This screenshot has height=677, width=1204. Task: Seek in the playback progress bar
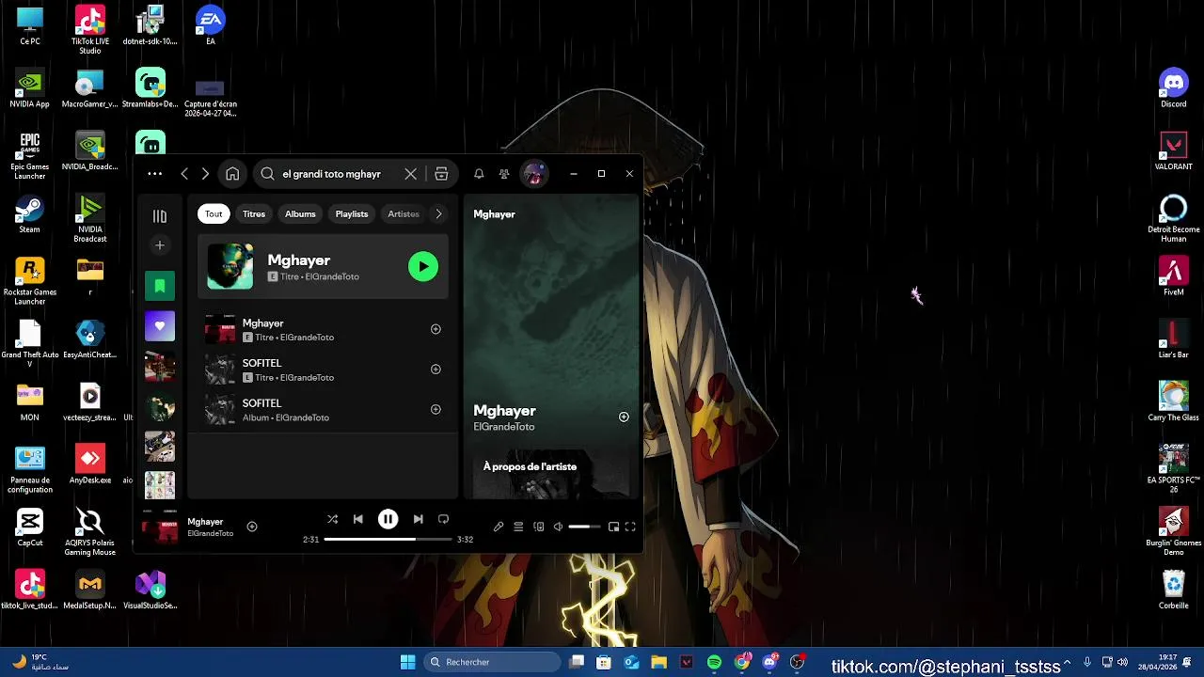tap(388, 540)
